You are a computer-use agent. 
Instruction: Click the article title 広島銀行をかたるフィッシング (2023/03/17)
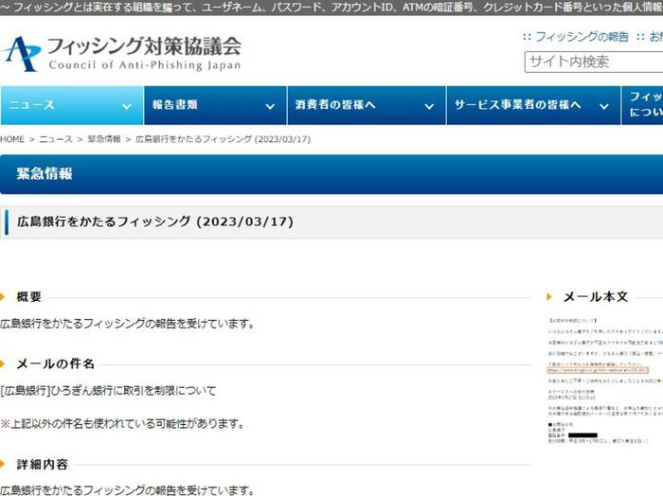click(155, 221)
